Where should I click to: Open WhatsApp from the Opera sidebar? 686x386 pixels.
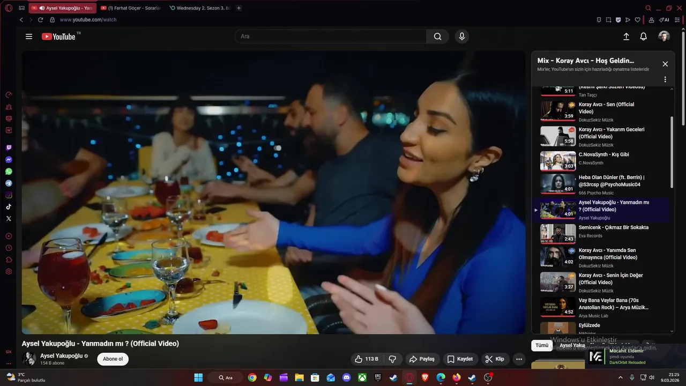(9, 172)
